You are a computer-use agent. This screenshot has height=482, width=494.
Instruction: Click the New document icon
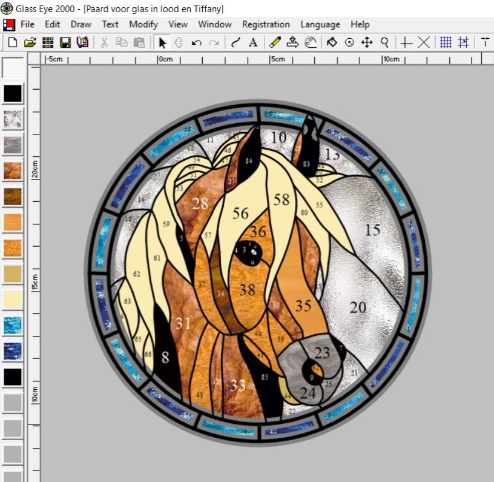pyautogui.click(x=12, y=42)
